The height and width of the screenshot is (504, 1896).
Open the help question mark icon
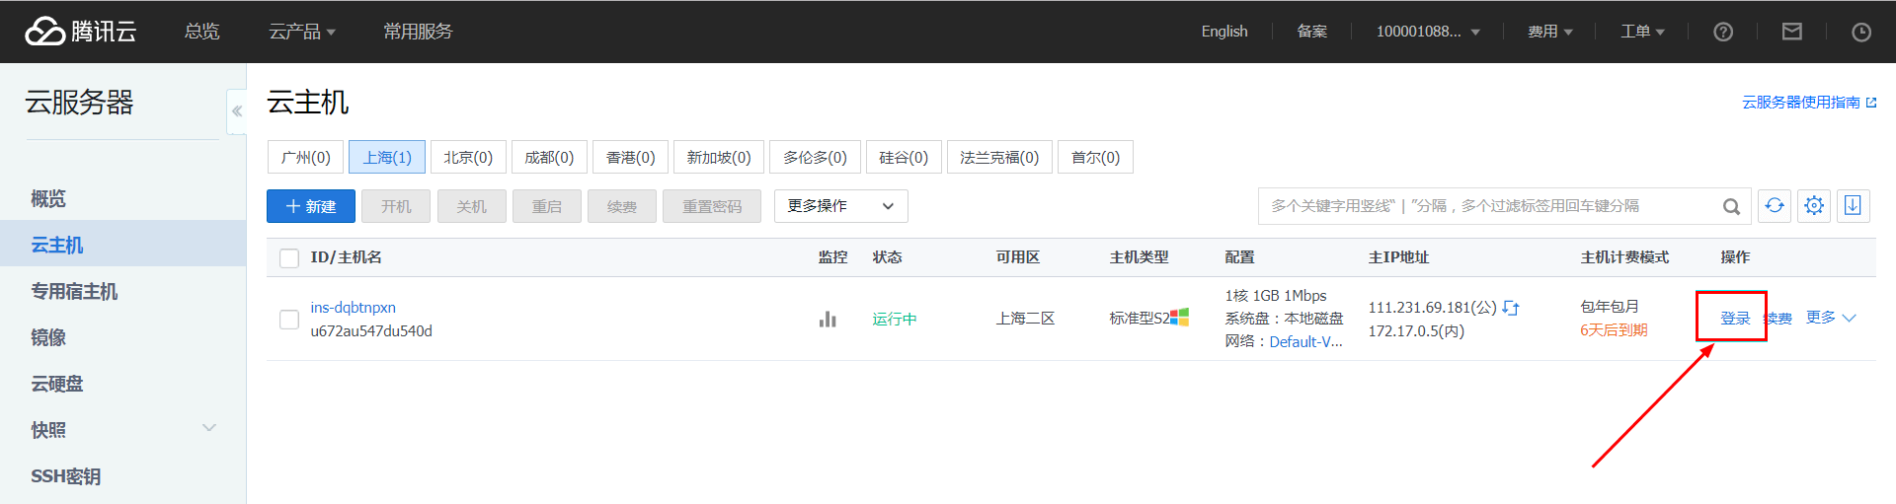pyautogui.click(x=1723, y=32)
